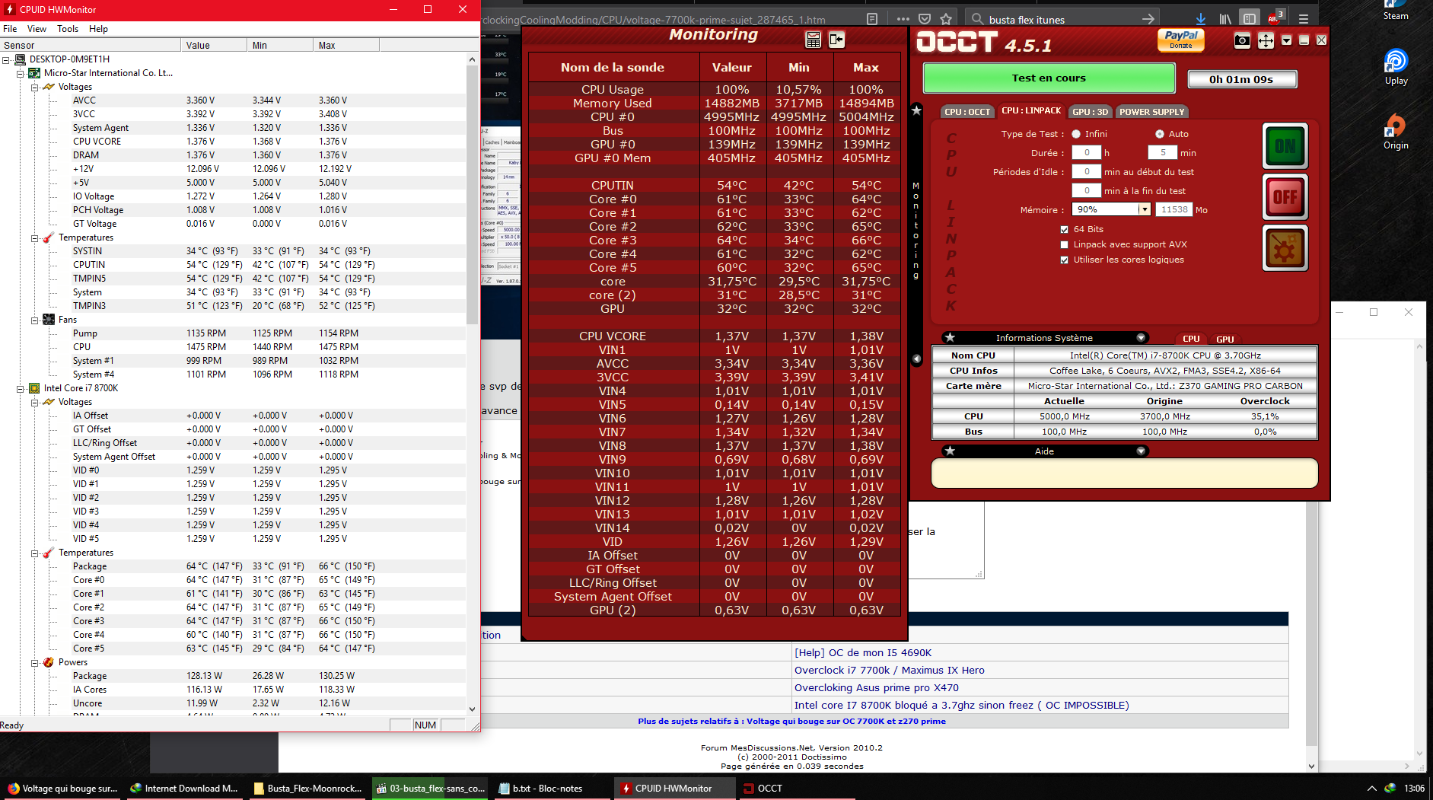This screenshot has width=1433, height=800.
Task: Open the Origin desktop shortcut
Action: coord(1396,132)
